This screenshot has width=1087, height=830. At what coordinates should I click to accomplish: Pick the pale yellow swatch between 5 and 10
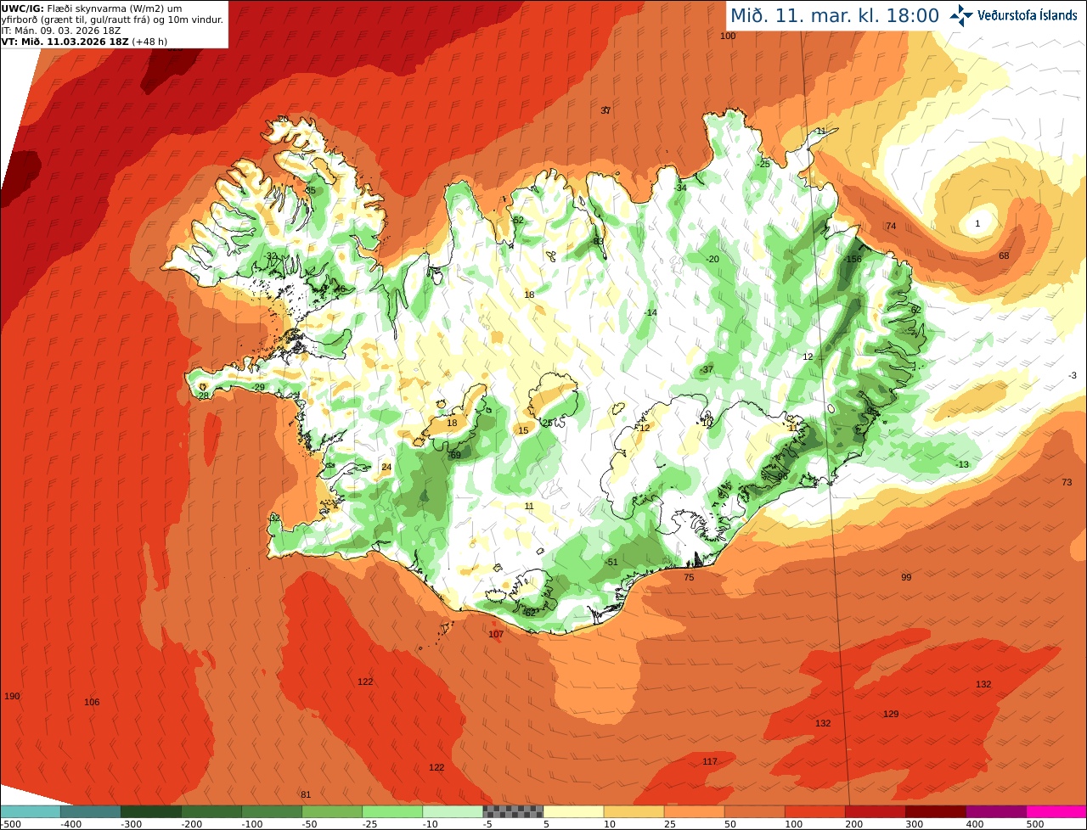pyautogui.click(x=573, y=811)
